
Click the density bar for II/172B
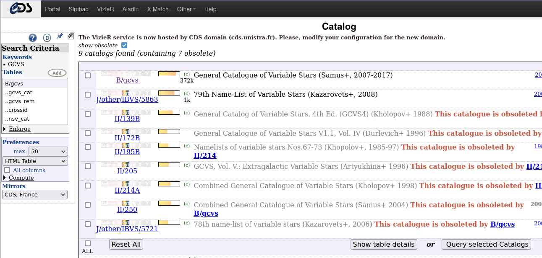point(169,132)
